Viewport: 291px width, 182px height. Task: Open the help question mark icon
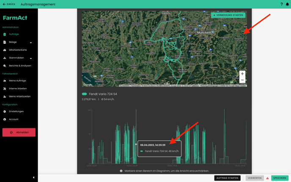pos(282,4)
